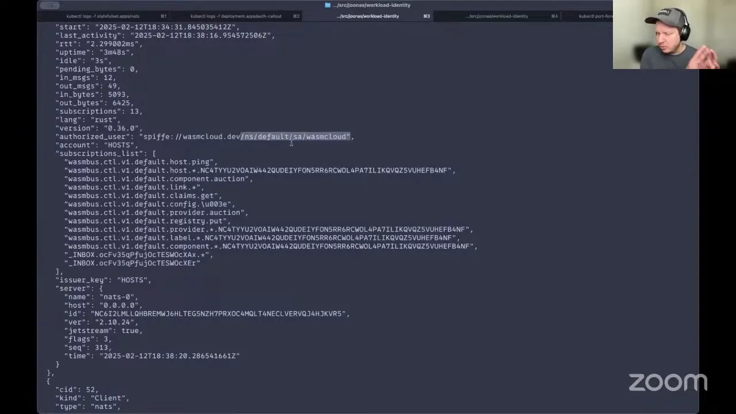This screenshot has width=736, height=414.
Task: Click the "in_bytes": 5093 line
Action: click(93, 94)
